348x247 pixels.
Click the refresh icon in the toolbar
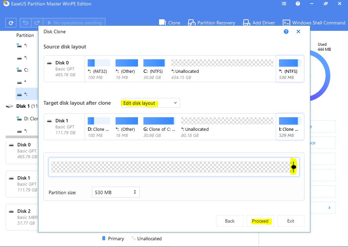pos(11,23)
